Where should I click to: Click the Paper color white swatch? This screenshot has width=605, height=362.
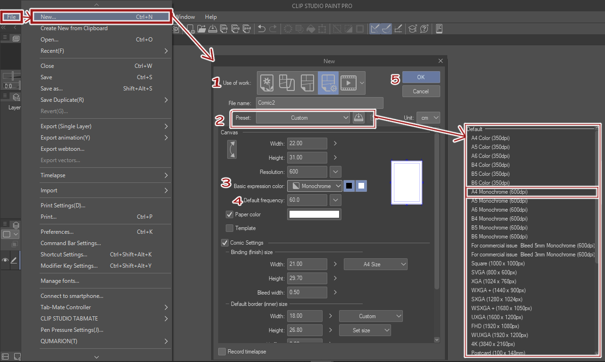(x=314, y=214)
